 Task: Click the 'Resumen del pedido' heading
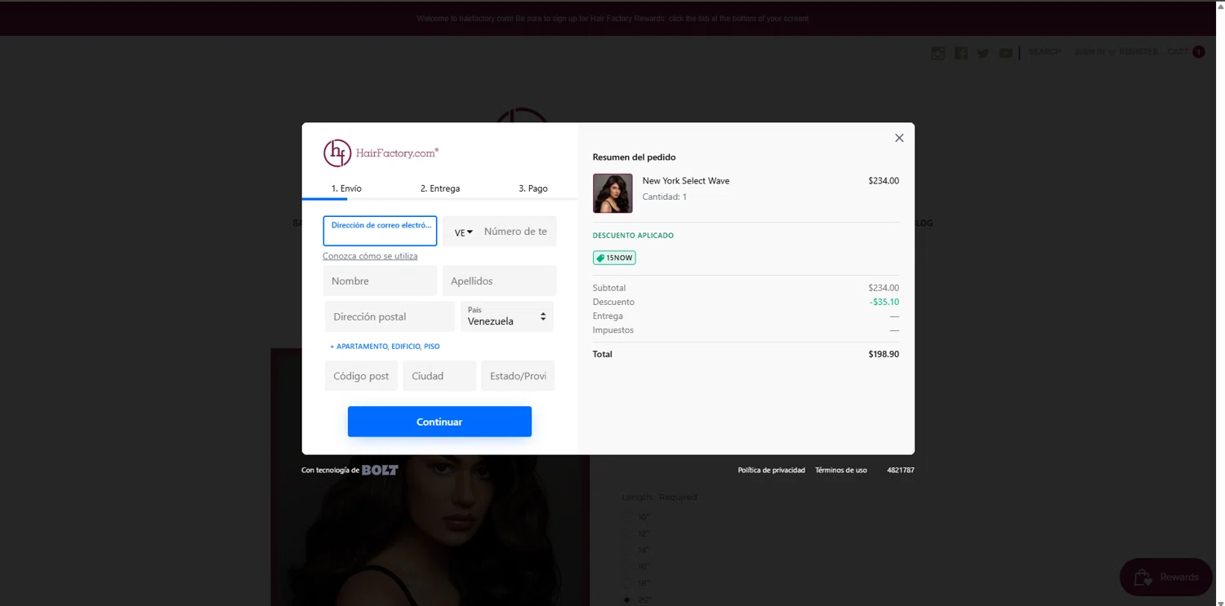click(x=635, y=157)
